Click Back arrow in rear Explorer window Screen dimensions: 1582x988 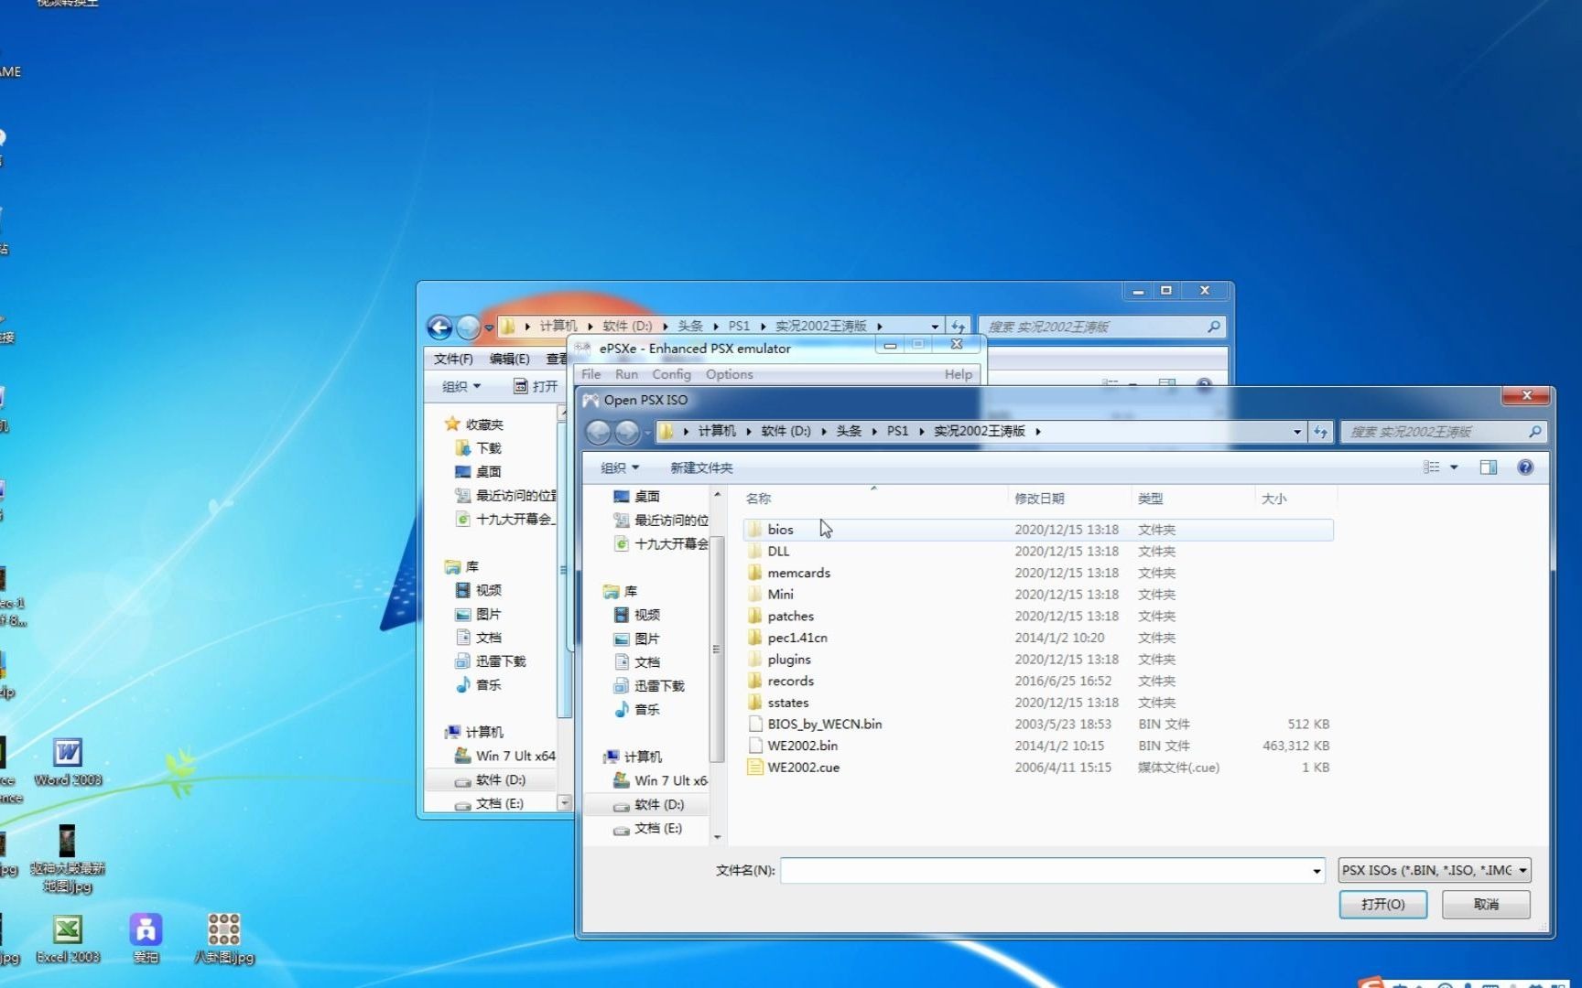439,327
